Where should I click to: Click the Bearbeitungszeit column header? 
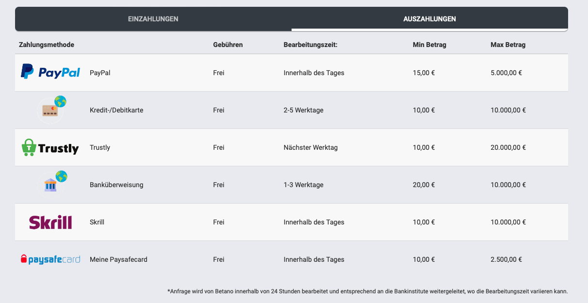coord(310,45)
